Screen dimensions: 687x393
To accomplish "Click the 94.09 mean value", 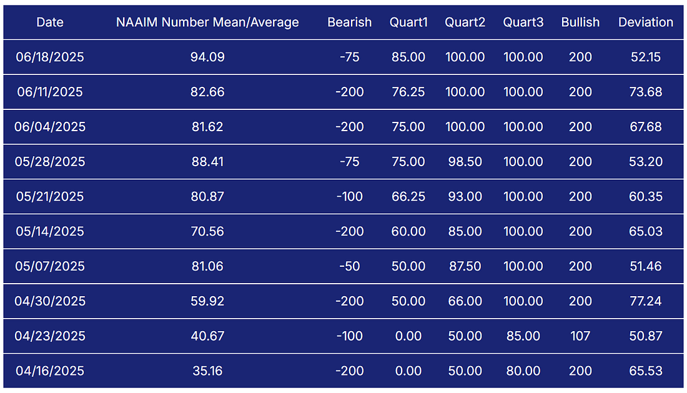I will 207,57.
